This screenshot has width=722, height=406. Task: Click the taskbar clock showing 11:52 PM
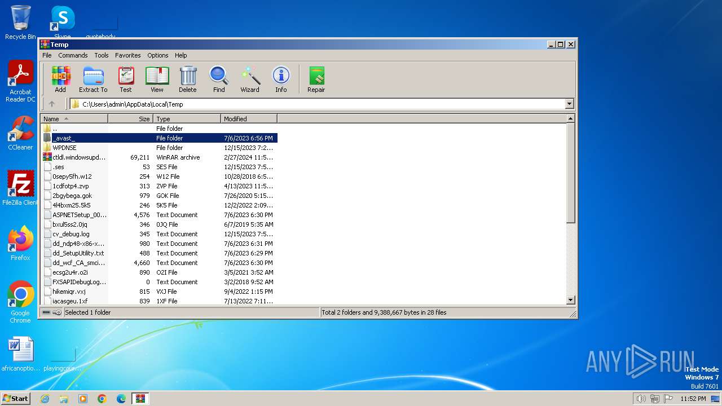tap(693, 399)
